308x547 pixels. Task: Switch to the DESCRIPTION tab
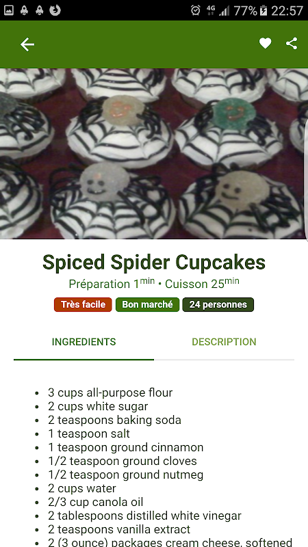coord(224,342)
